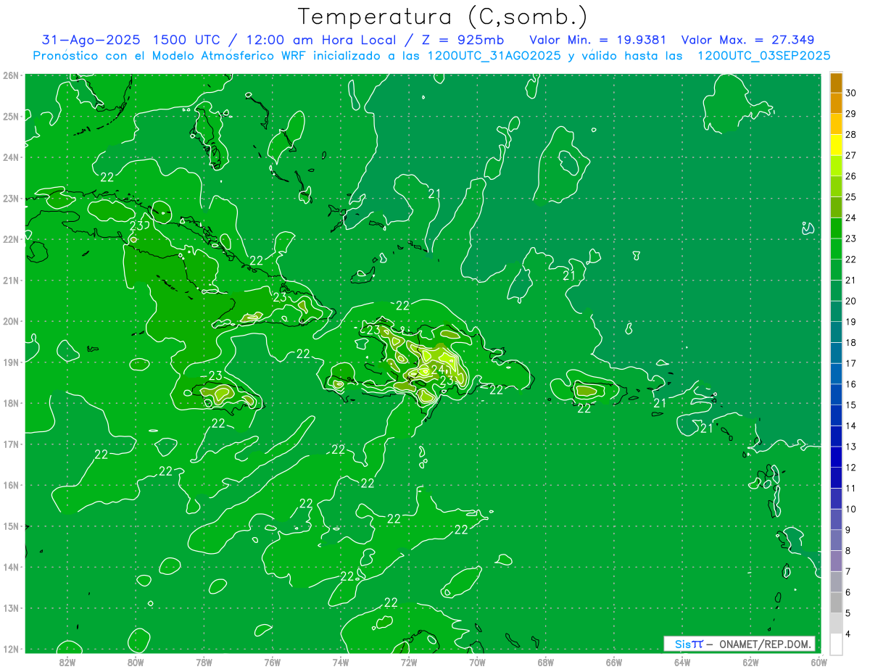This screenshot has width=870, height=672.
Task: Click the 66W longitude axis label
Action: (614, 662)
